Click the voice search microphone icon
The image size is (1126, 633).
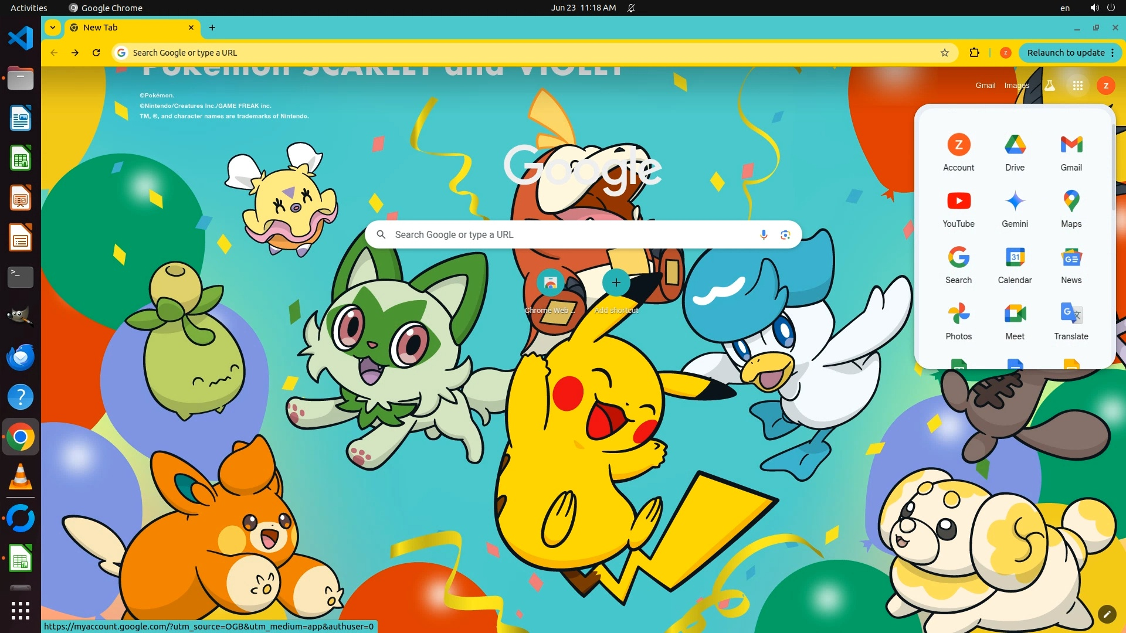[x=764, y=235]
